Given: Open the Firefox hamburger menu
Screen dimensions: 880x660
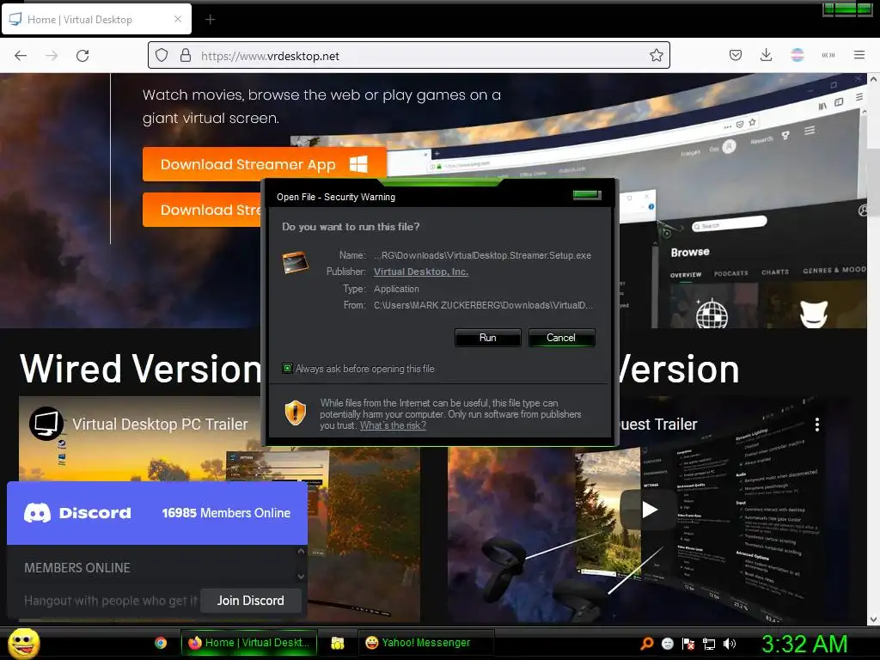Looking at the screenshot, I should tap(859, 55).
